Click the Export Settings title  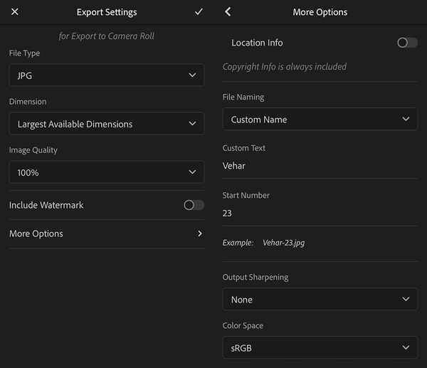point(107,12)
